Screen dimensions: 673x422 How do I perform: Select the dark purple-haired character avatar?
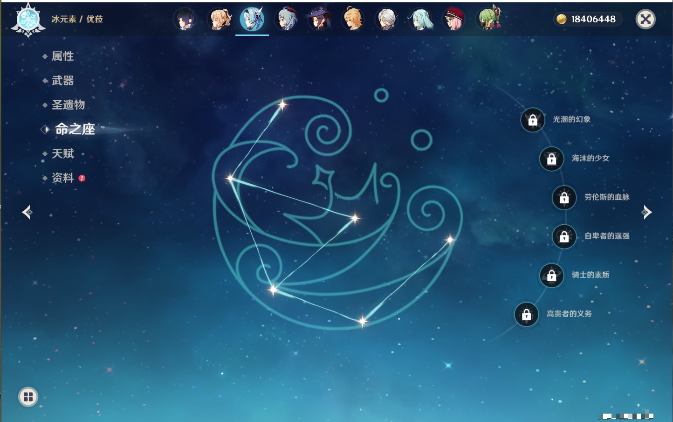tap(185, 19)
